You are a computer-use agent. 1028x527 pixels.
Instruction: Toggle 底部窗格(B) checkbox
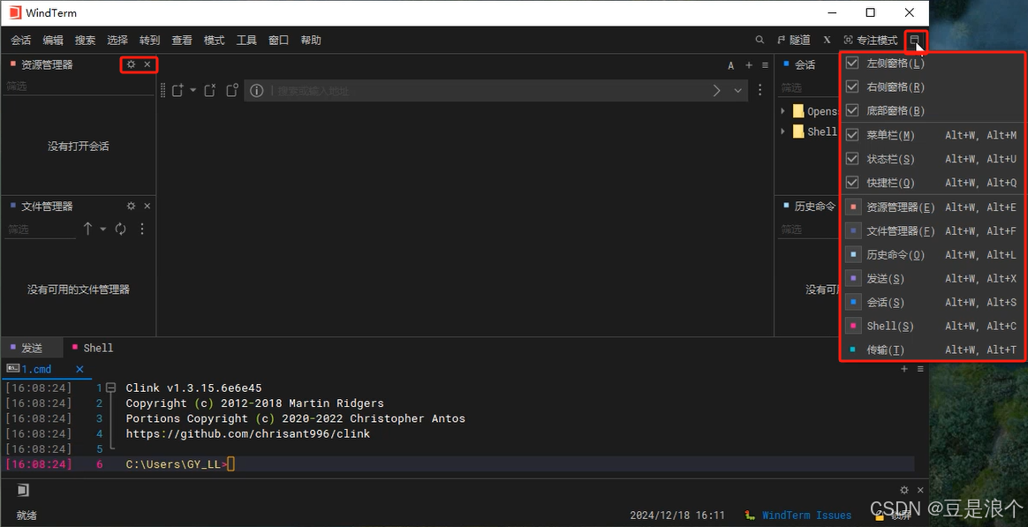coord(852,110)
